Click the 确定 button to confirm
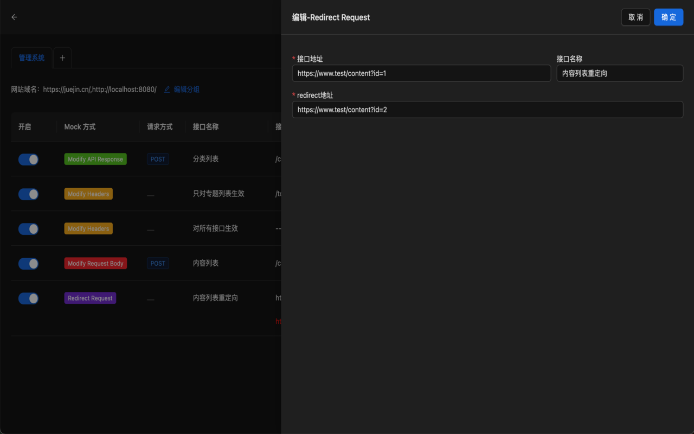694x434 pixels. click(x=669, y=17)
